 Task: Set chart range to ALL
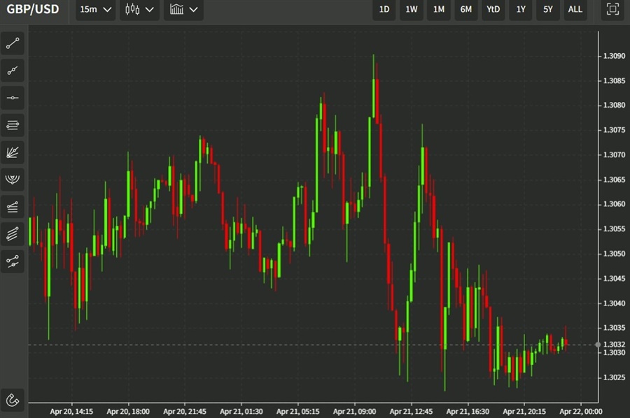[x=575, y=9]
